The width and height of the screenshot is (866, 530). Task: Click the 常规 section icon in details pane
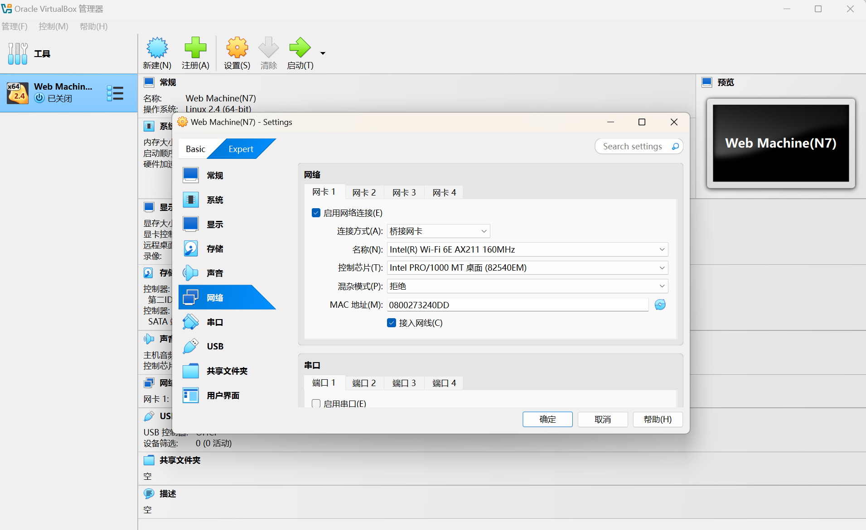point(149,82)
